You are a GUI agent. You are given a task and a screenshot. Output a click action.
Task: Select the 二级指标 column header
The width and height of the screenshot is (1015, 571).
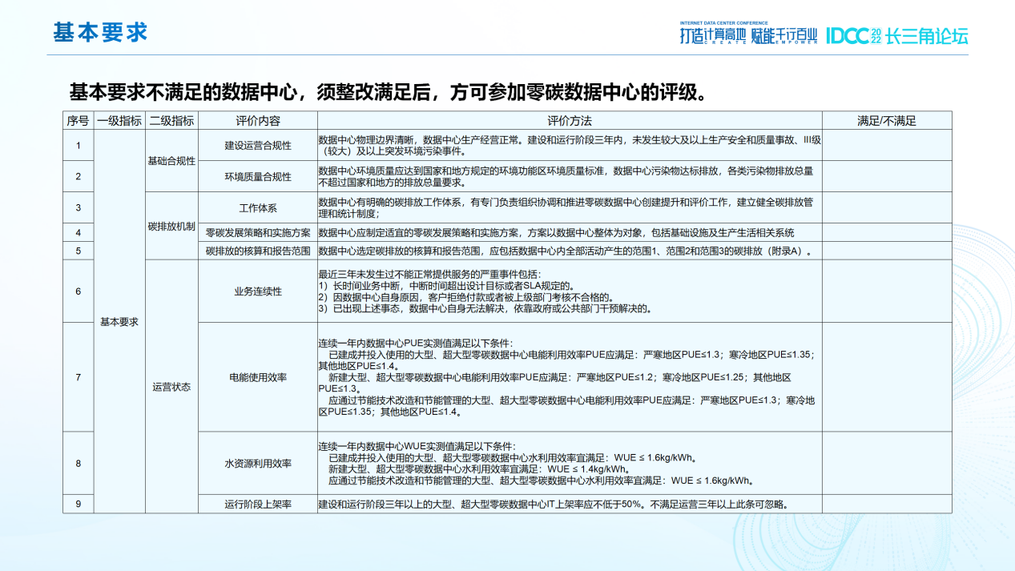(x=171, y=121)
